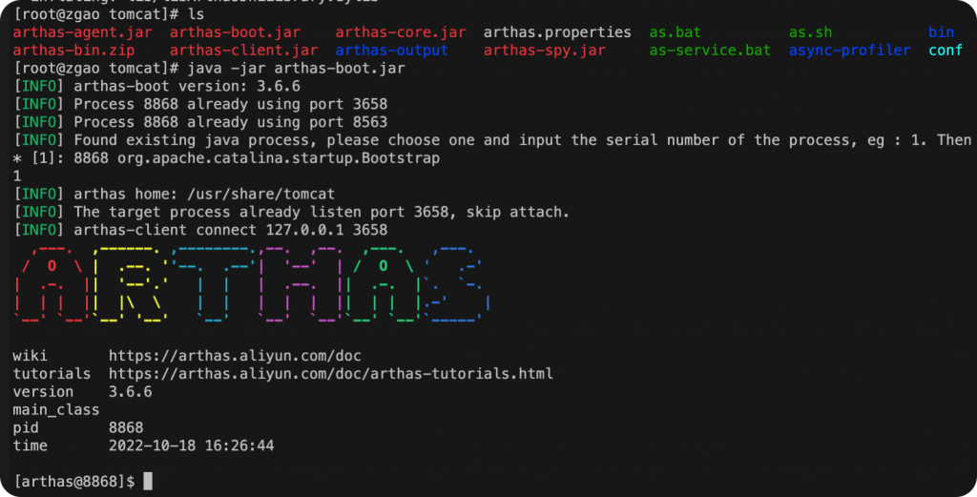
Task: Click arthas-core.jar in the ls output
Action: coord(401,32)
